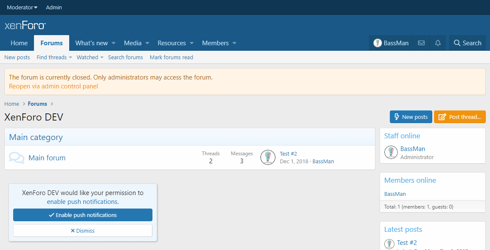Dismiss the push notification prompt
The image size is (490, 250).
pyautogui.click(x=83, y=231)
